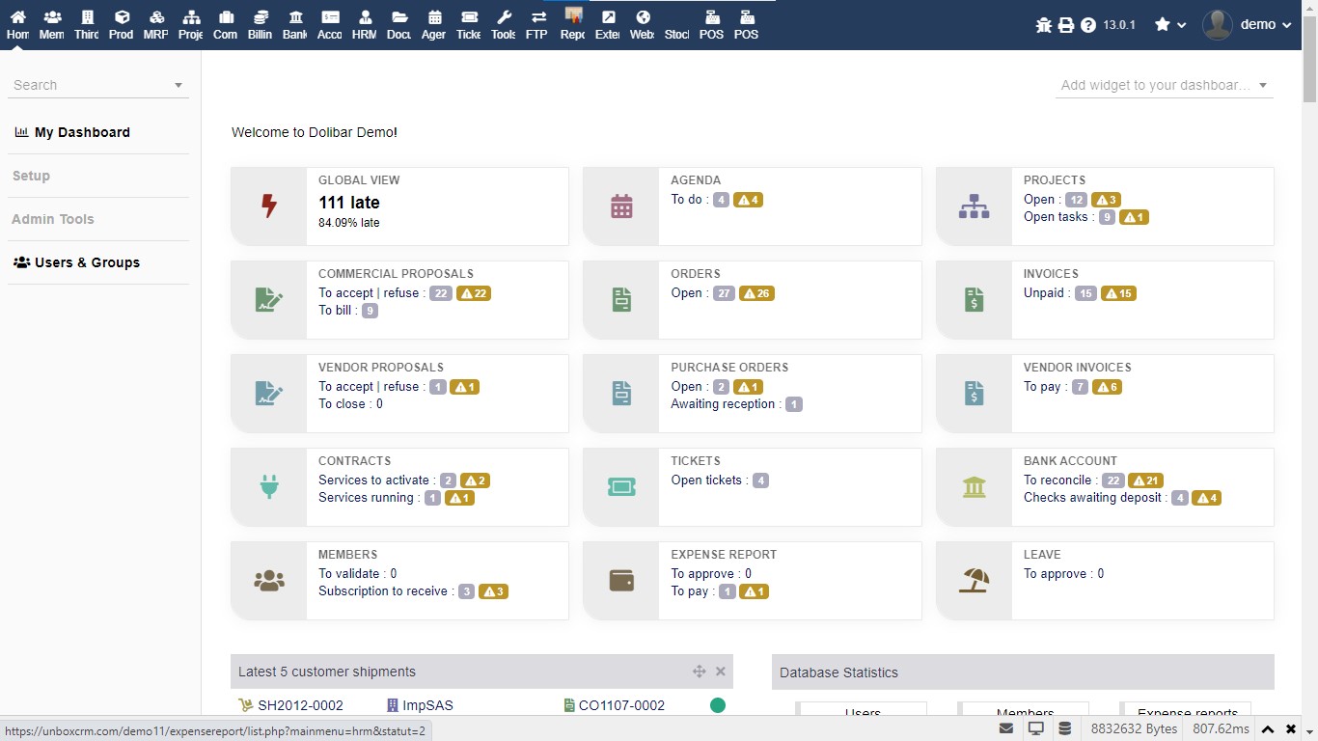Star the current page as bookmark
This screenshot has height=741, width=1318.
(x=1160, y=25)
